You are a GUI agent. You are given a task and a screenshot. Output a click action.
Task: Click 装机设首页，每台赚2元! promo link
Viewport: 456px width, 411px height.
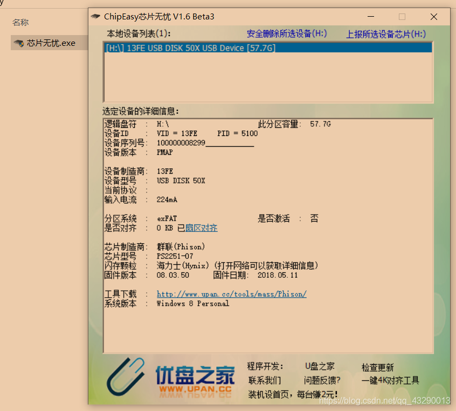tap(293, 394)
